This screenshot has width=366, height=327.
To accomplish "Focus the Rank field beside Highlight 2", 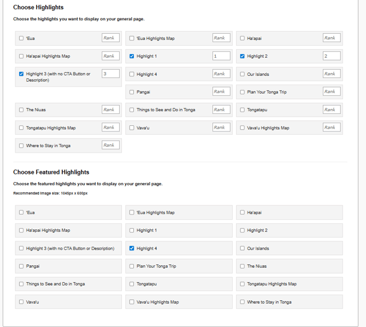I will point(332,56).
